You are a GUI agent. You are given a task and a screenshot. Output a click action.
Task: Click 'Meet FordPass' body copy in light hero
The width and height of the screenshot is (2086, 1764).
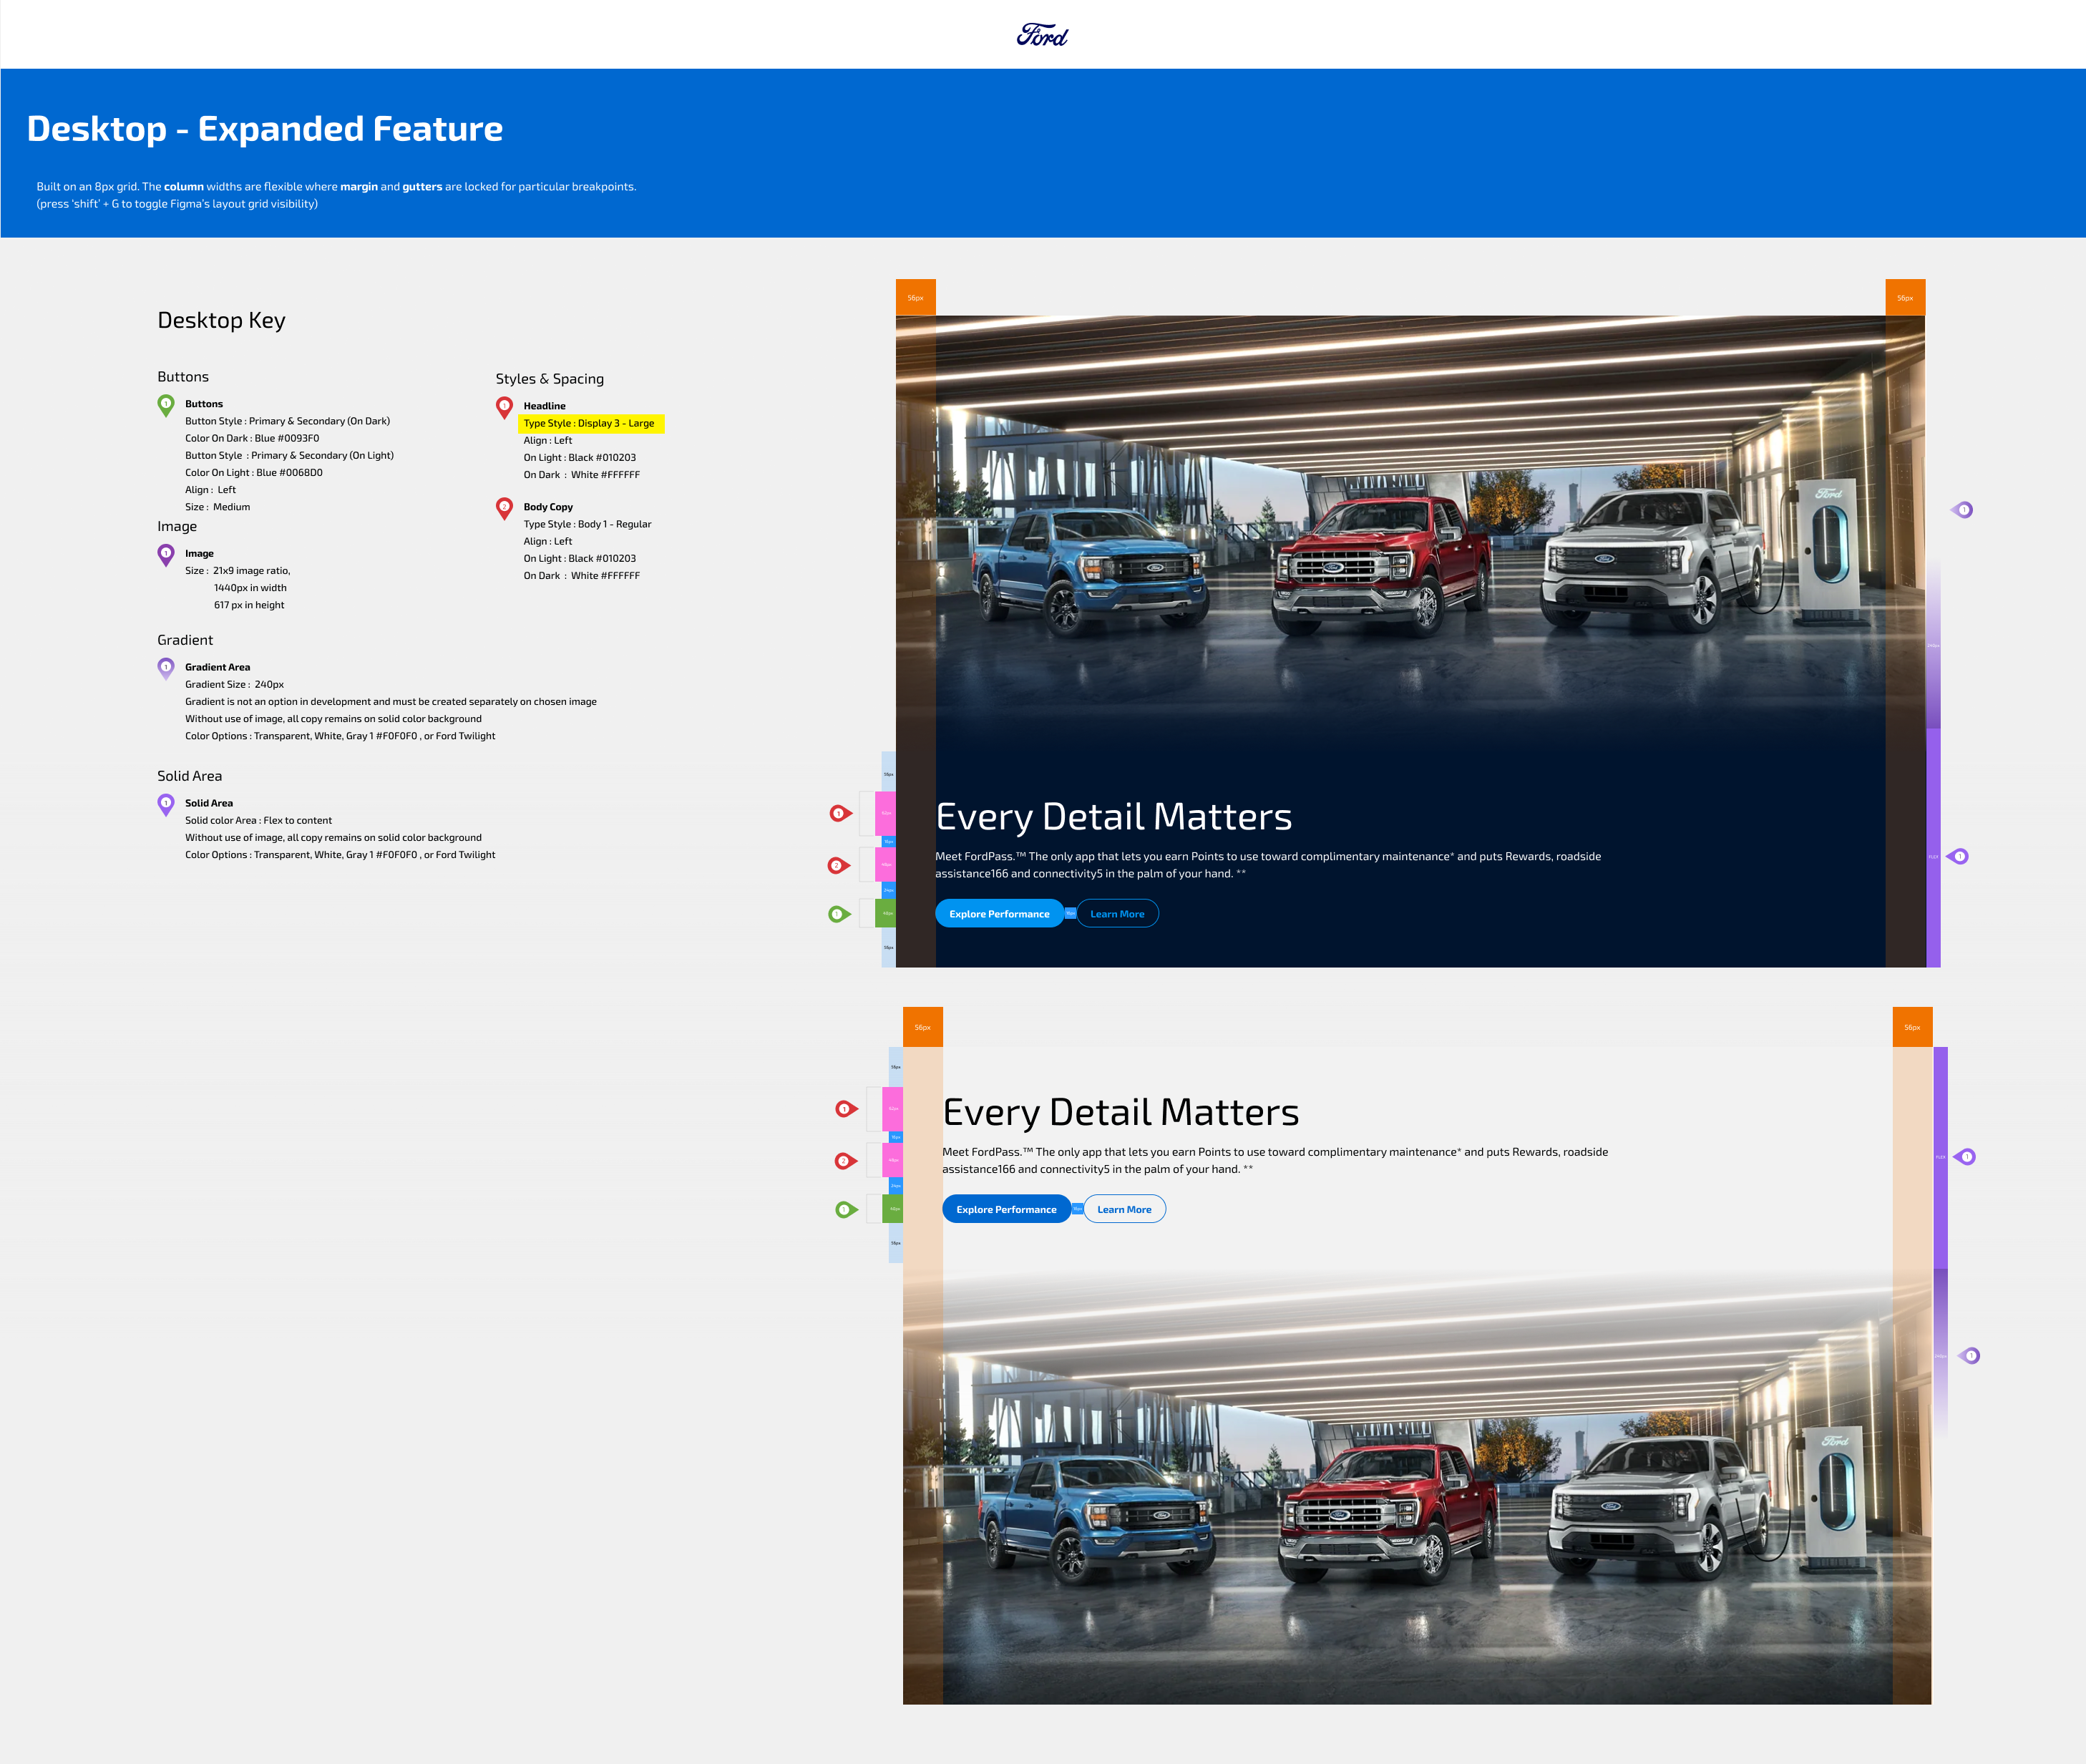[1275, 1161]
